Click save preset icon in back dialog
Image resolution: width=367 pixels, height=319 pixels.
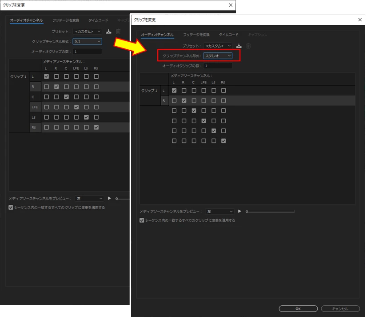pyautogui.click(x=108, y=32)
